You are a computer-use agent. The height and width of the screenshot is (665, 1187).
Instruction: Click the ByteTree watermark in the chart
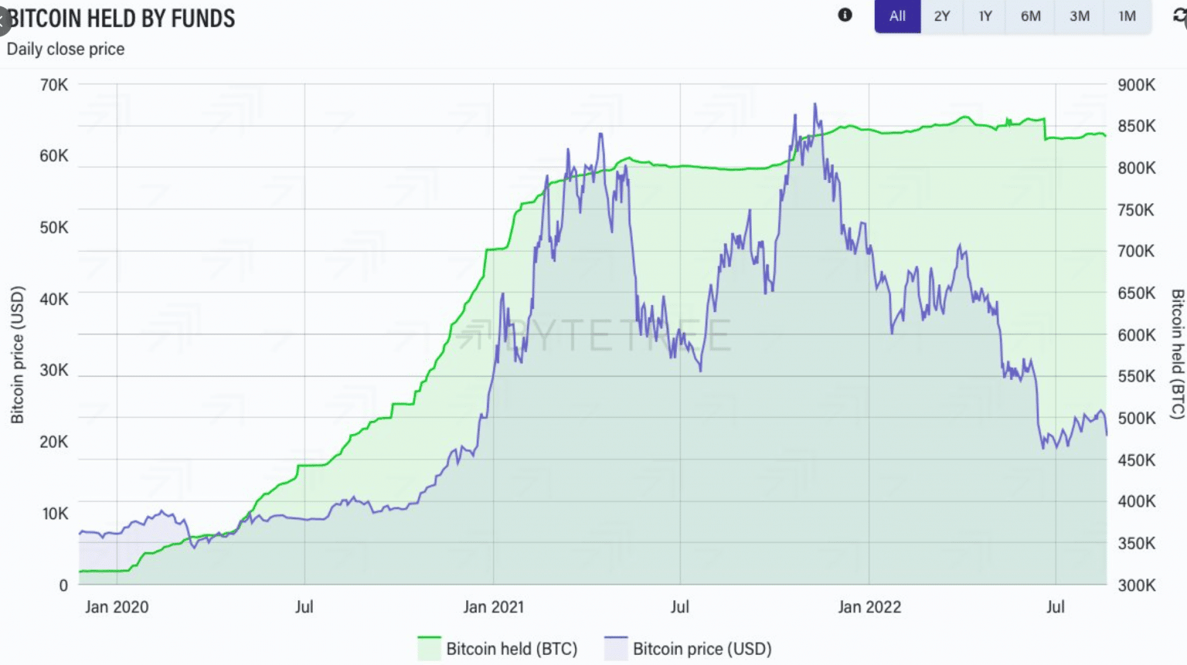[595, 335]
